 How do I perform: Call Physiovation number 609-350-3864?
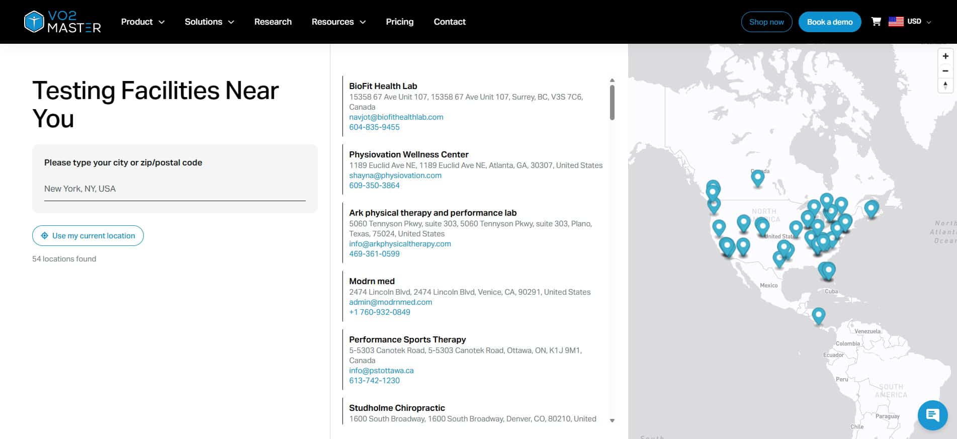point(374,185)
